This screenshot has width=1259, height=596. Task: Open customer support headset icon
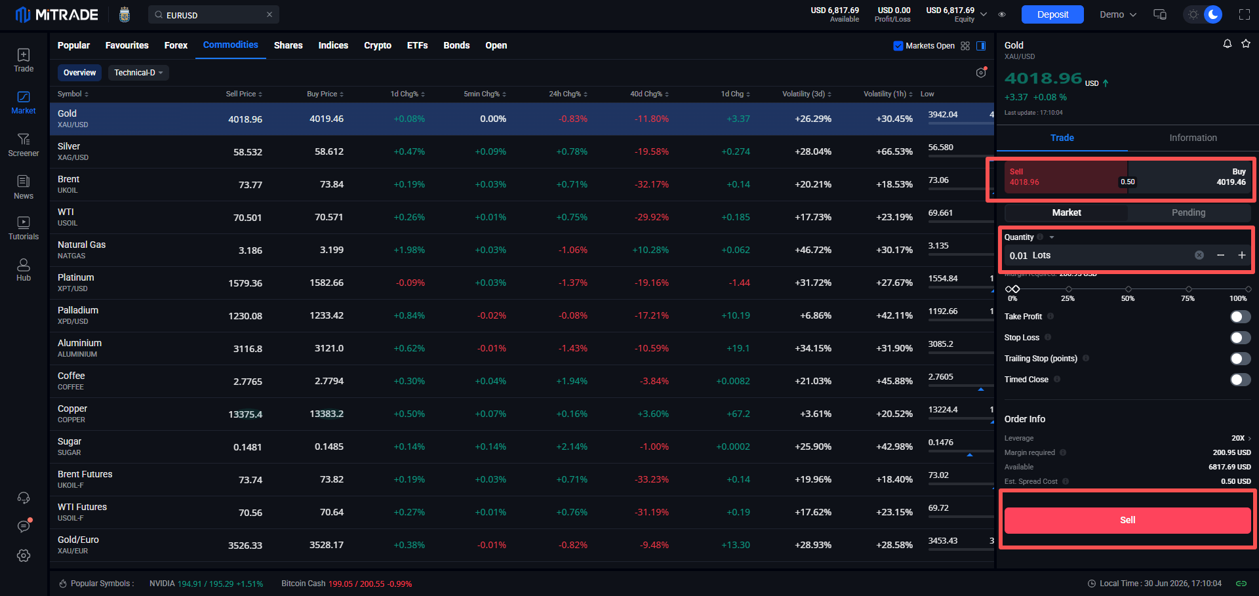(24, 498)
